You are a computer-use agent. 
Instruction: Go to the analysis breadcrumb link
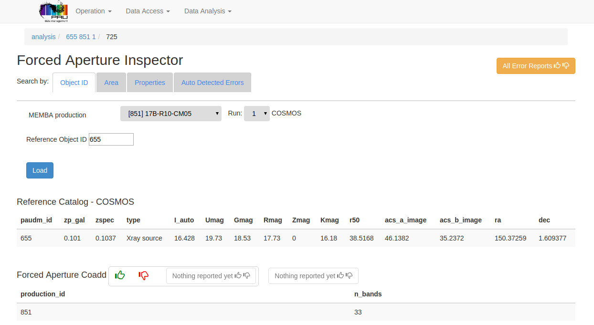click(43, 37)
